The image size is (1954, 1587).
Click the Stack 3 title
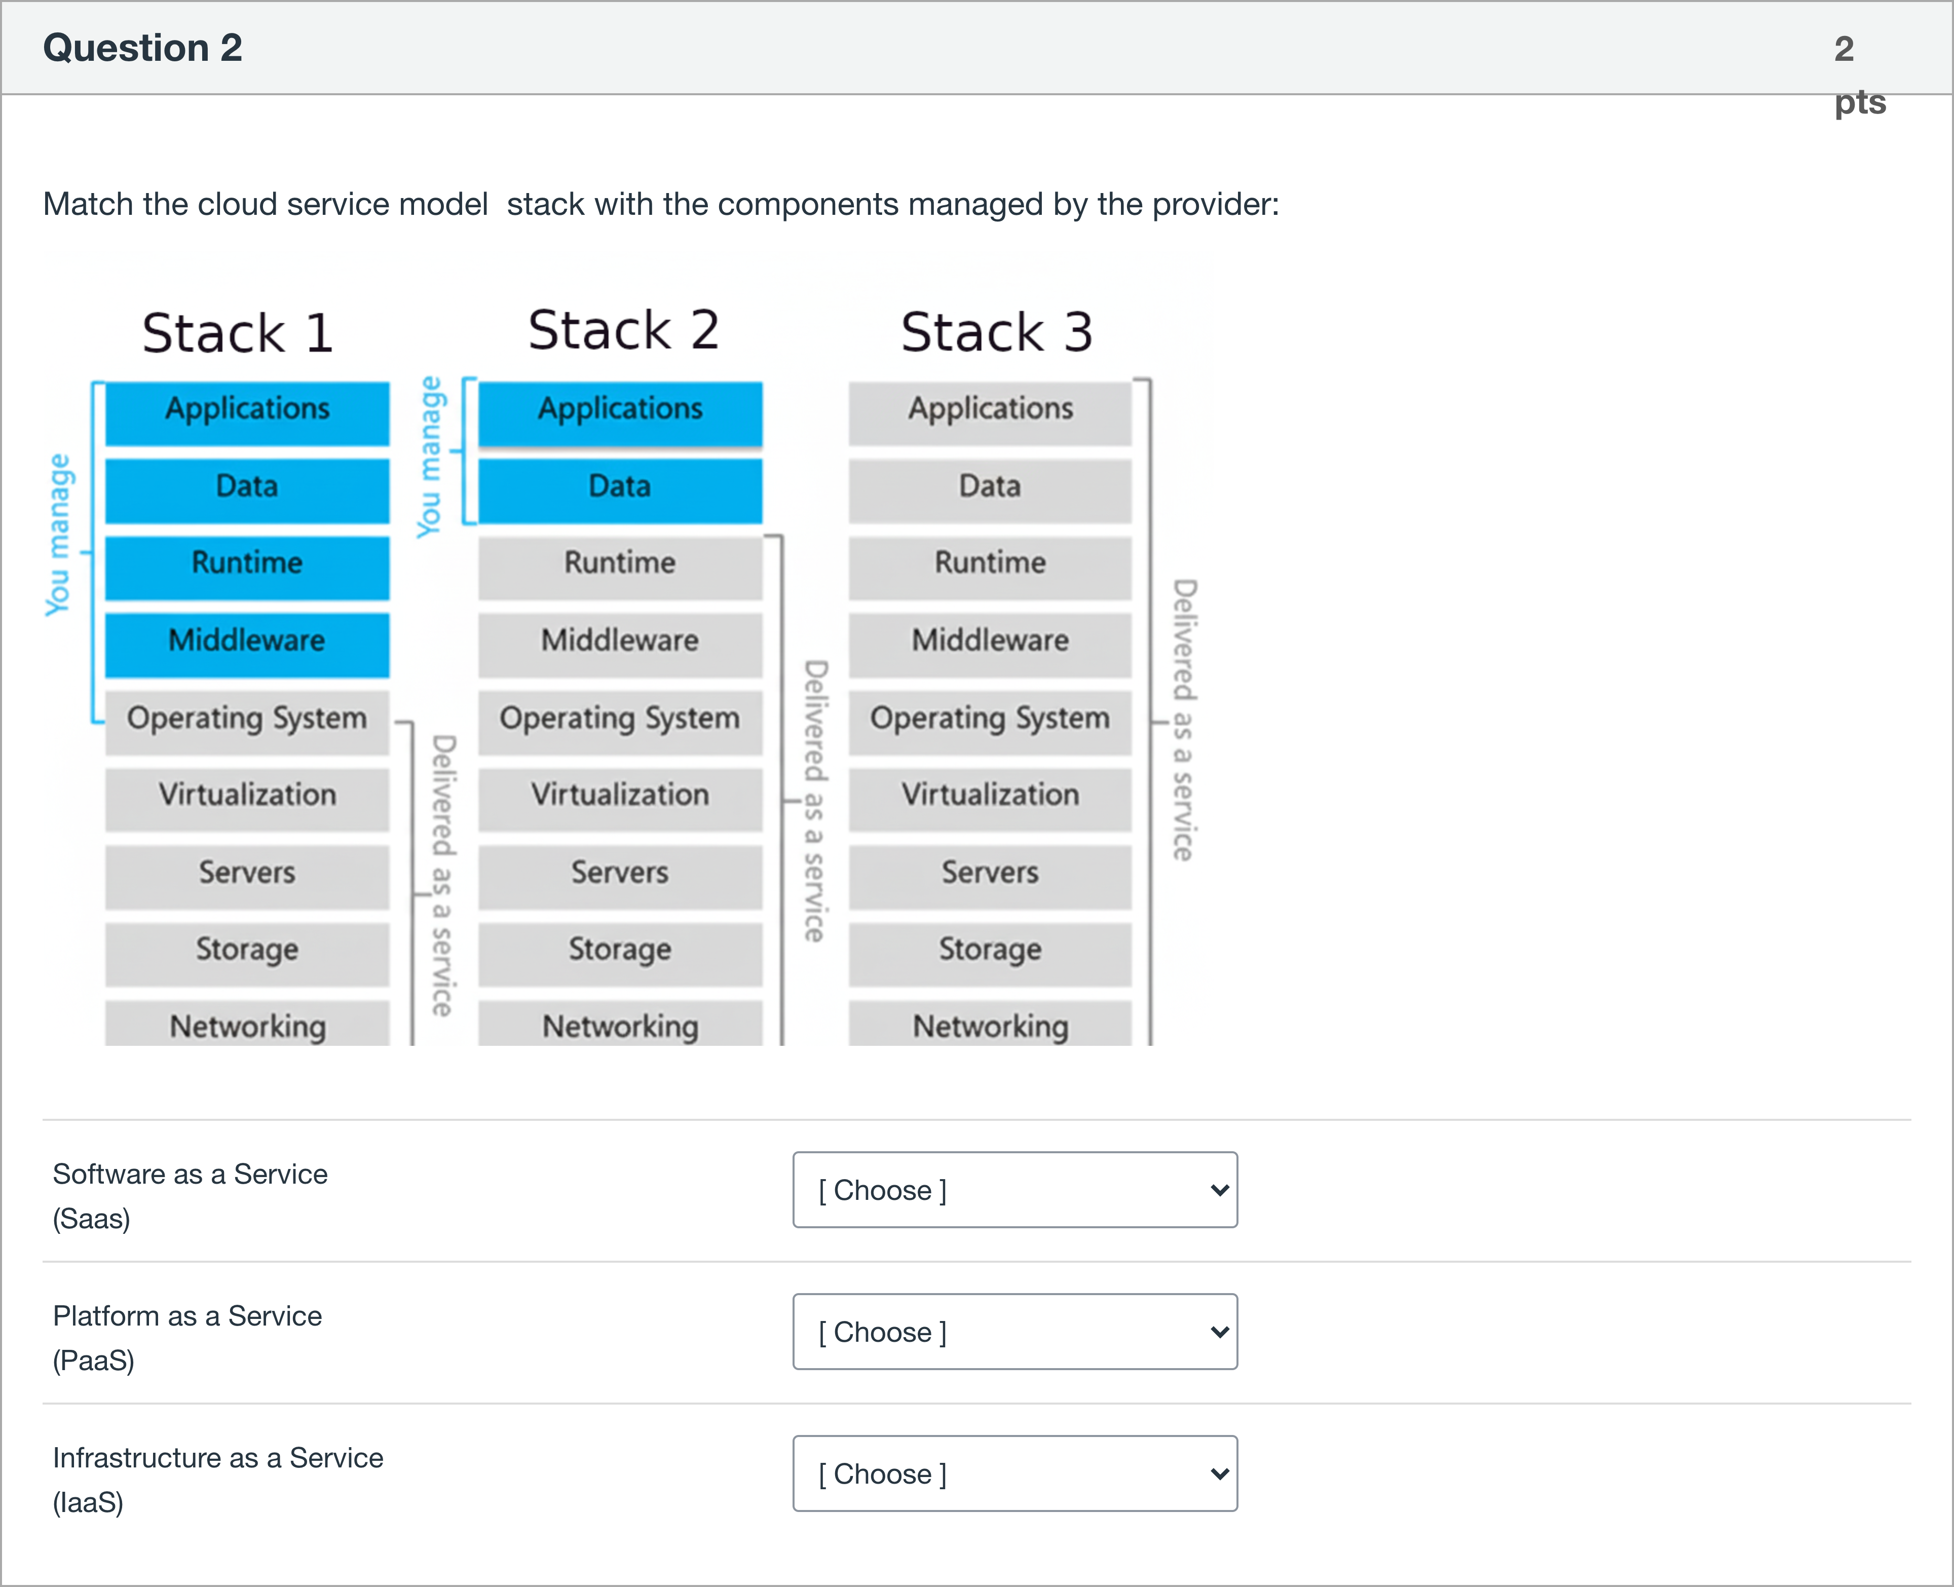(x=997, y=331)
